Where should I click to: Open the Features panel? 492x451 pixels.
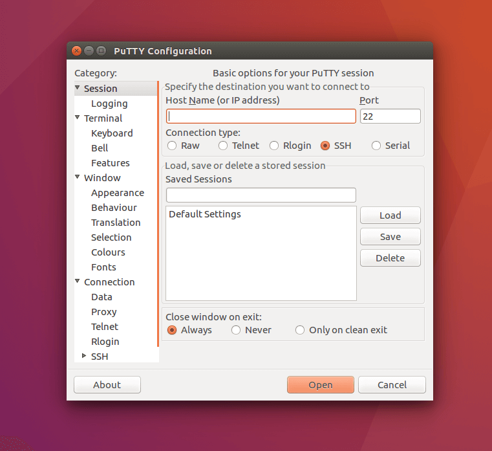coord(110,163)
